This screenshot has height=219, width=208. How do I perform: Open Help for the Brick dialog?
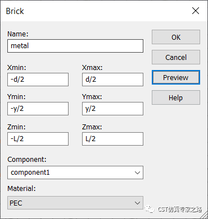click(176, 97)
